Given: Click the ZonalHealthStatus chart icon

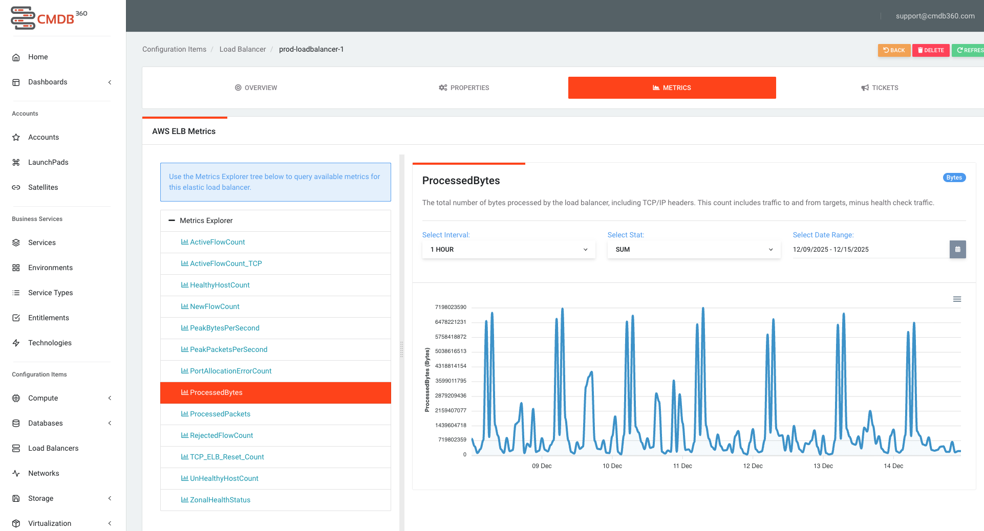Looking at the screenshot, I should (x=184, y=500).
